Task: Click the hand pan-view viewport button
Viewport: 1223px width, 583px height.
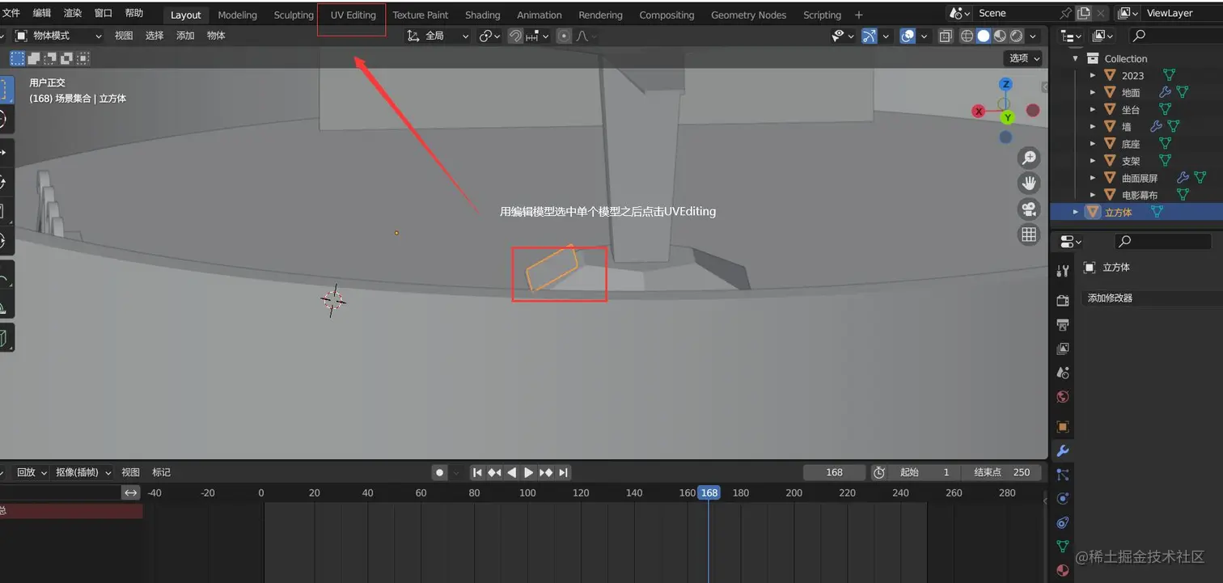Action: pos(1029,183)
